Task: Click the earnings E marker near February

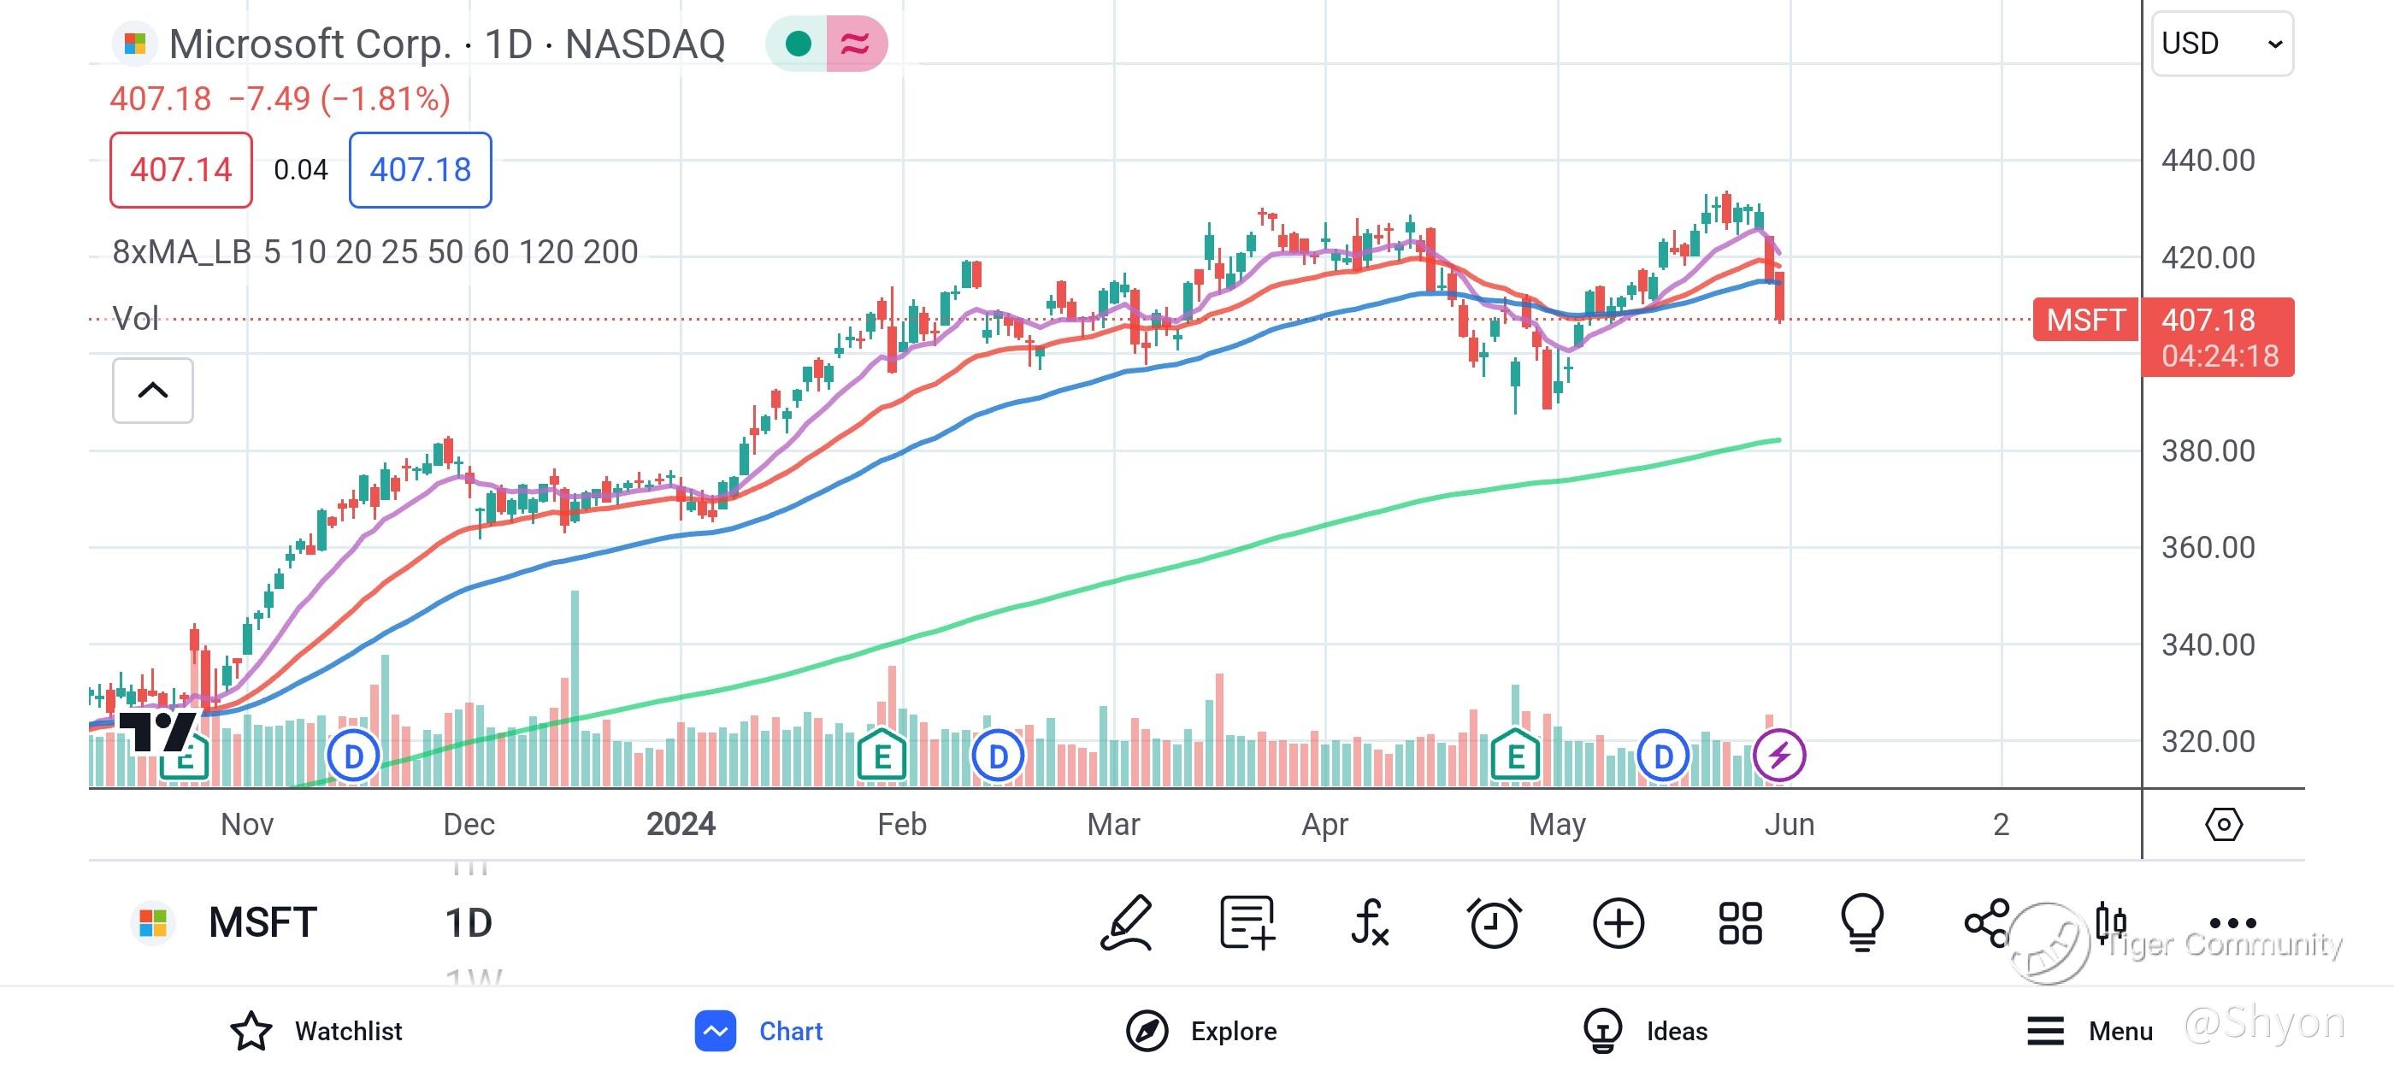Action: [x=882, y=756]
